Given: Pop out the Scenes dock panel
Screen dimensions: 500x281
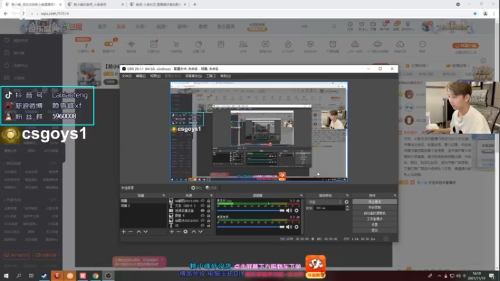Looking at the screenshot, I should [x=164, y=195].
